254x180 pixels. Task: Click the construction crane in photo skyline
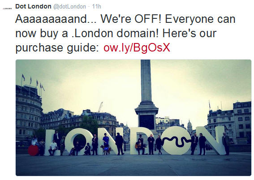(x=100, y=107)
